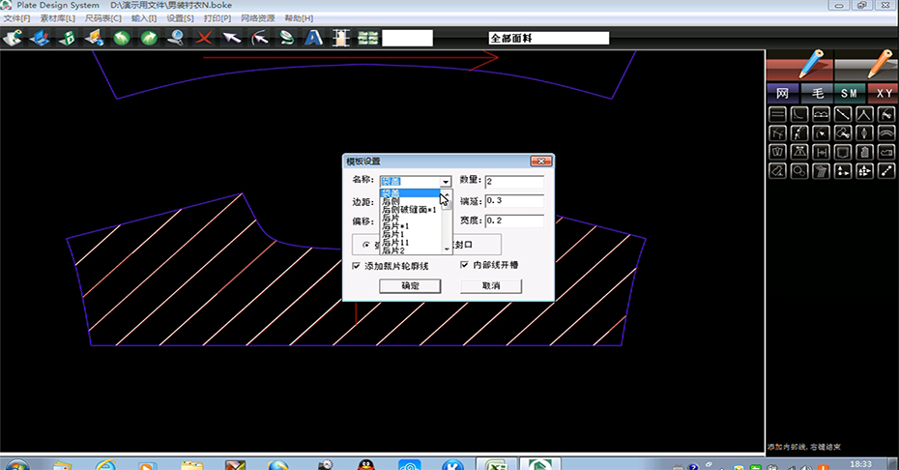899x470 pixels.
Task: Click the red X delete toolbar icon
Action: 204,39
